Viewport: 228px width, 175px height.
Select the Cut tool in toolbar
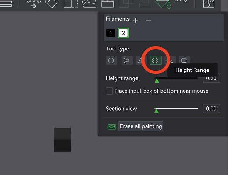(108, 3)
